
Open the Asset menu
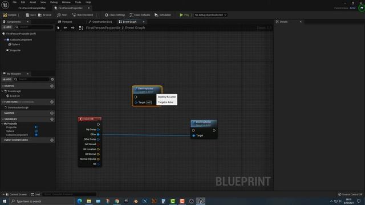[33, 2]
